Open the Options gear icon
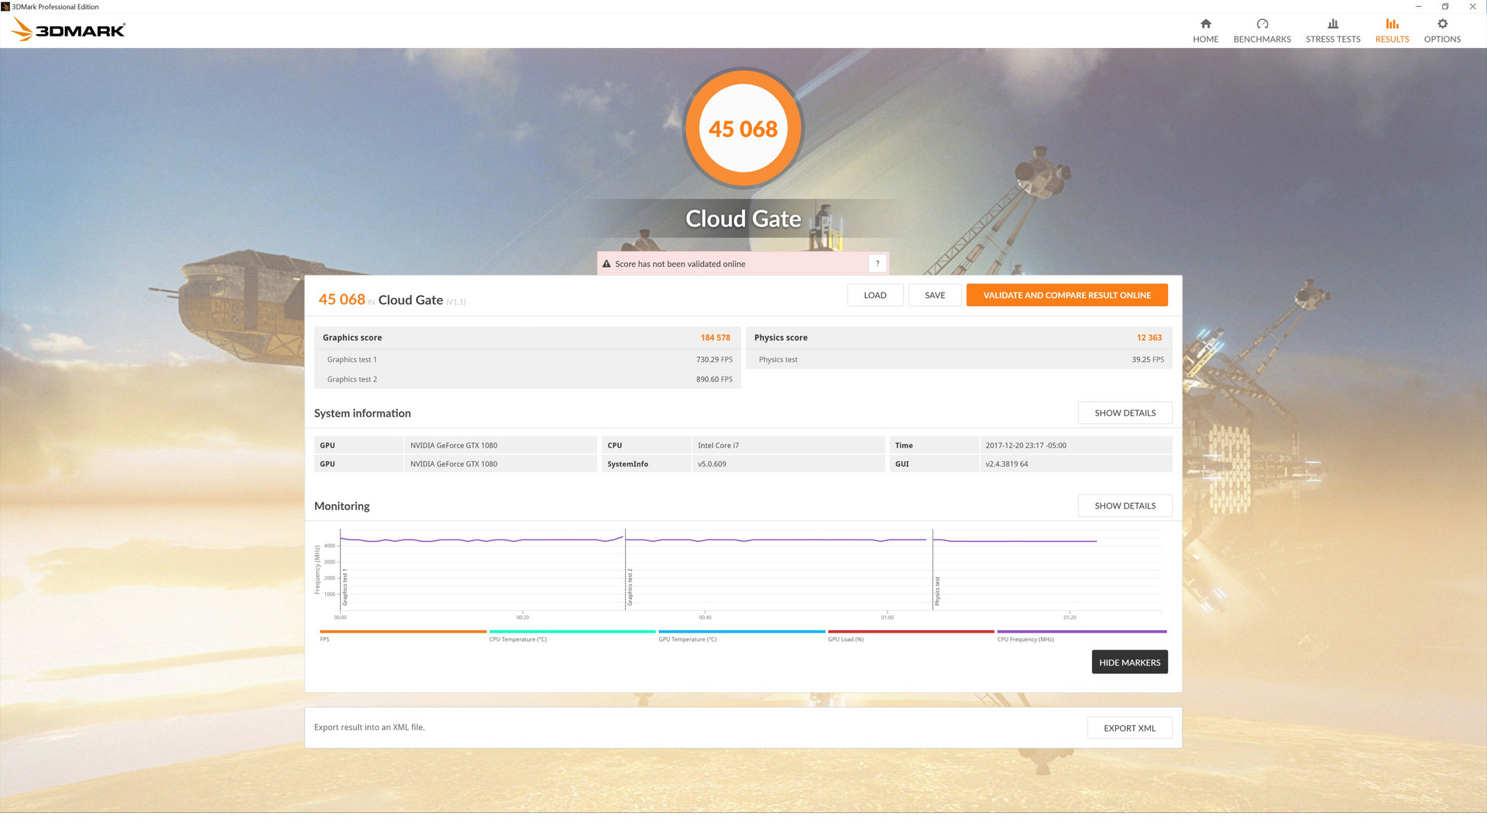Image resolution: width=1487 pixels, height=836 pixels. [x=1441, y=24]
